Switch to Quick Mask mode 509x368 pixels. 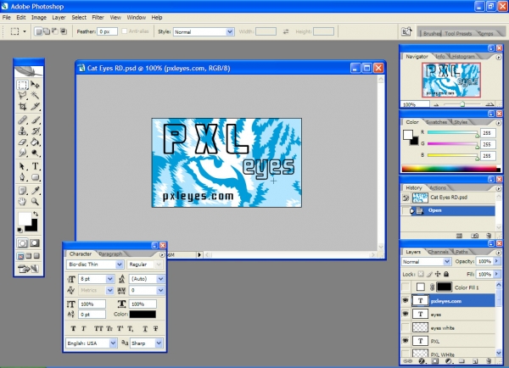pos(35,243)
